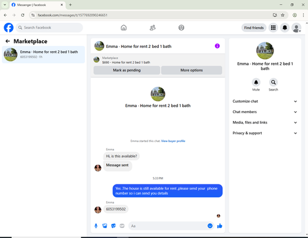Click the 5:33 PM timestamp
This screenshot has height=238, width=308.
tap(158, 178)
